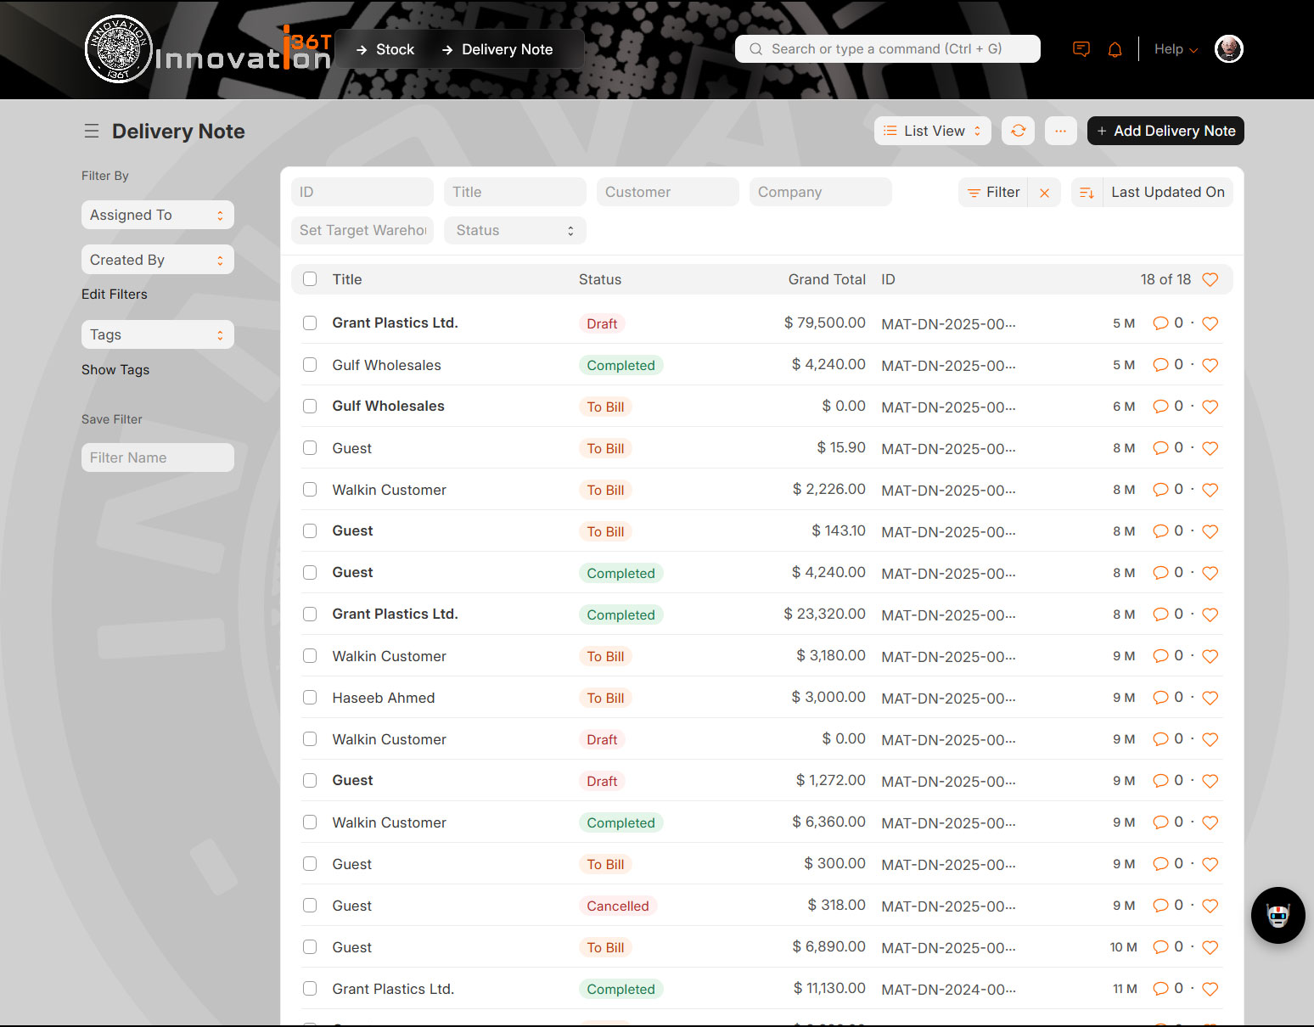Open the chatbot assistant floating icon
The height and width of the screenshot is (1027, 1314).
1277,915
